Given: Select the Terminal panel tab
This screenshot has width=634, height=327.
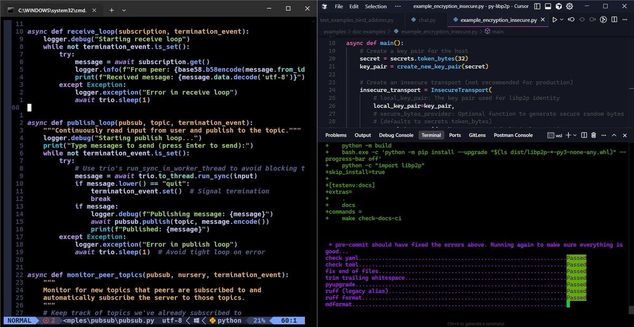Looking at the screenshot, I should click(431, 135).
